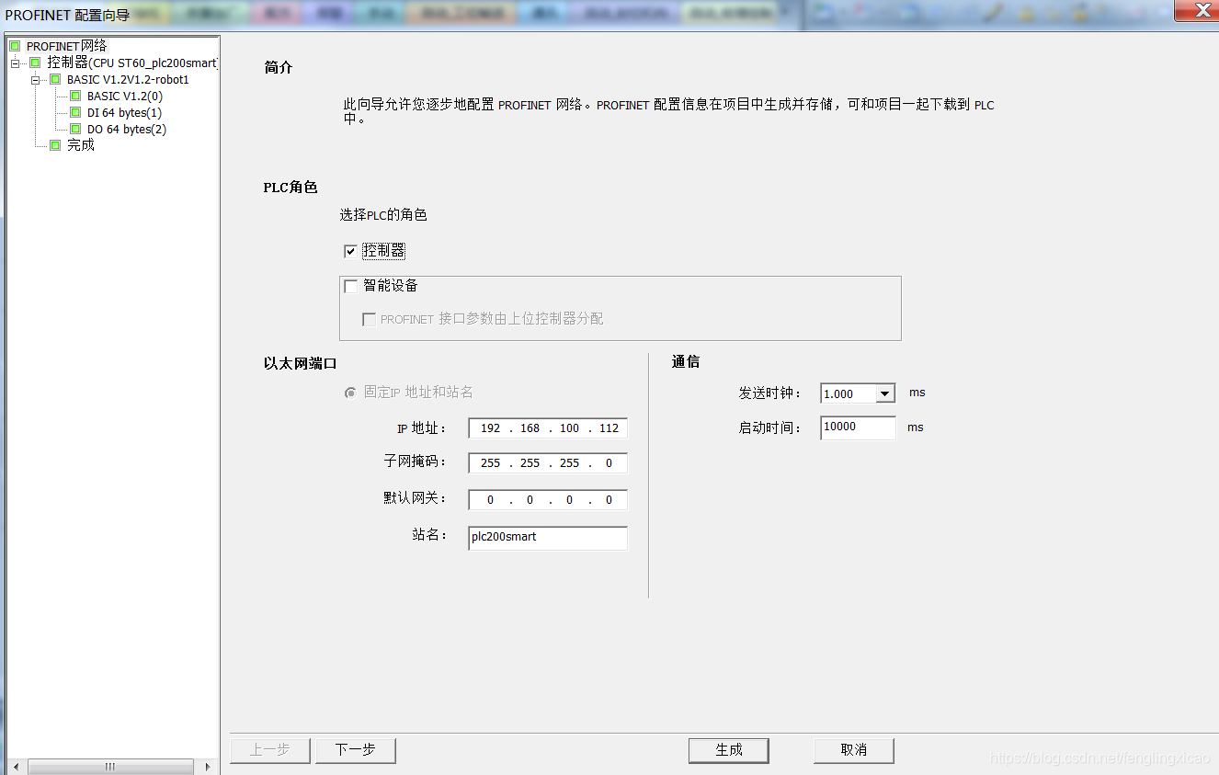Select the 固定IP 地址和站名 radio button
Image resolution: width=1219 pixels, height=775 pixels.
point(350,392)
